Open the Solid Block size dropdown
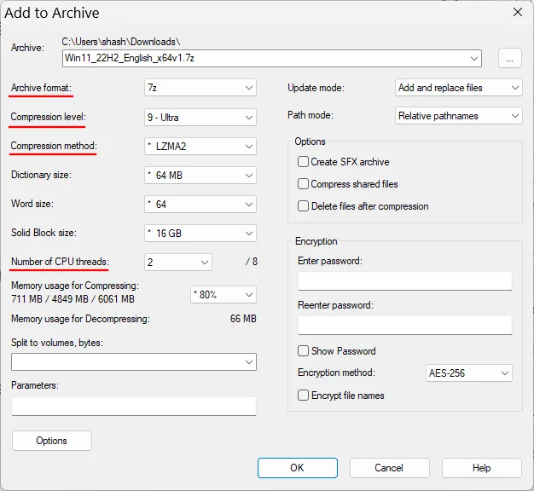Image resolution: width=534 pixels, height=491 pixels. point(200,233)
